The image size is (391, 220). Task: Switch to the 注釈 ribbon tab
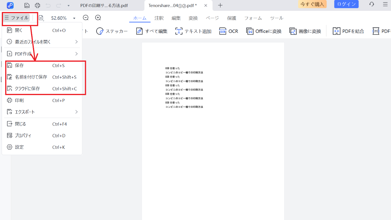click(159, 18)
